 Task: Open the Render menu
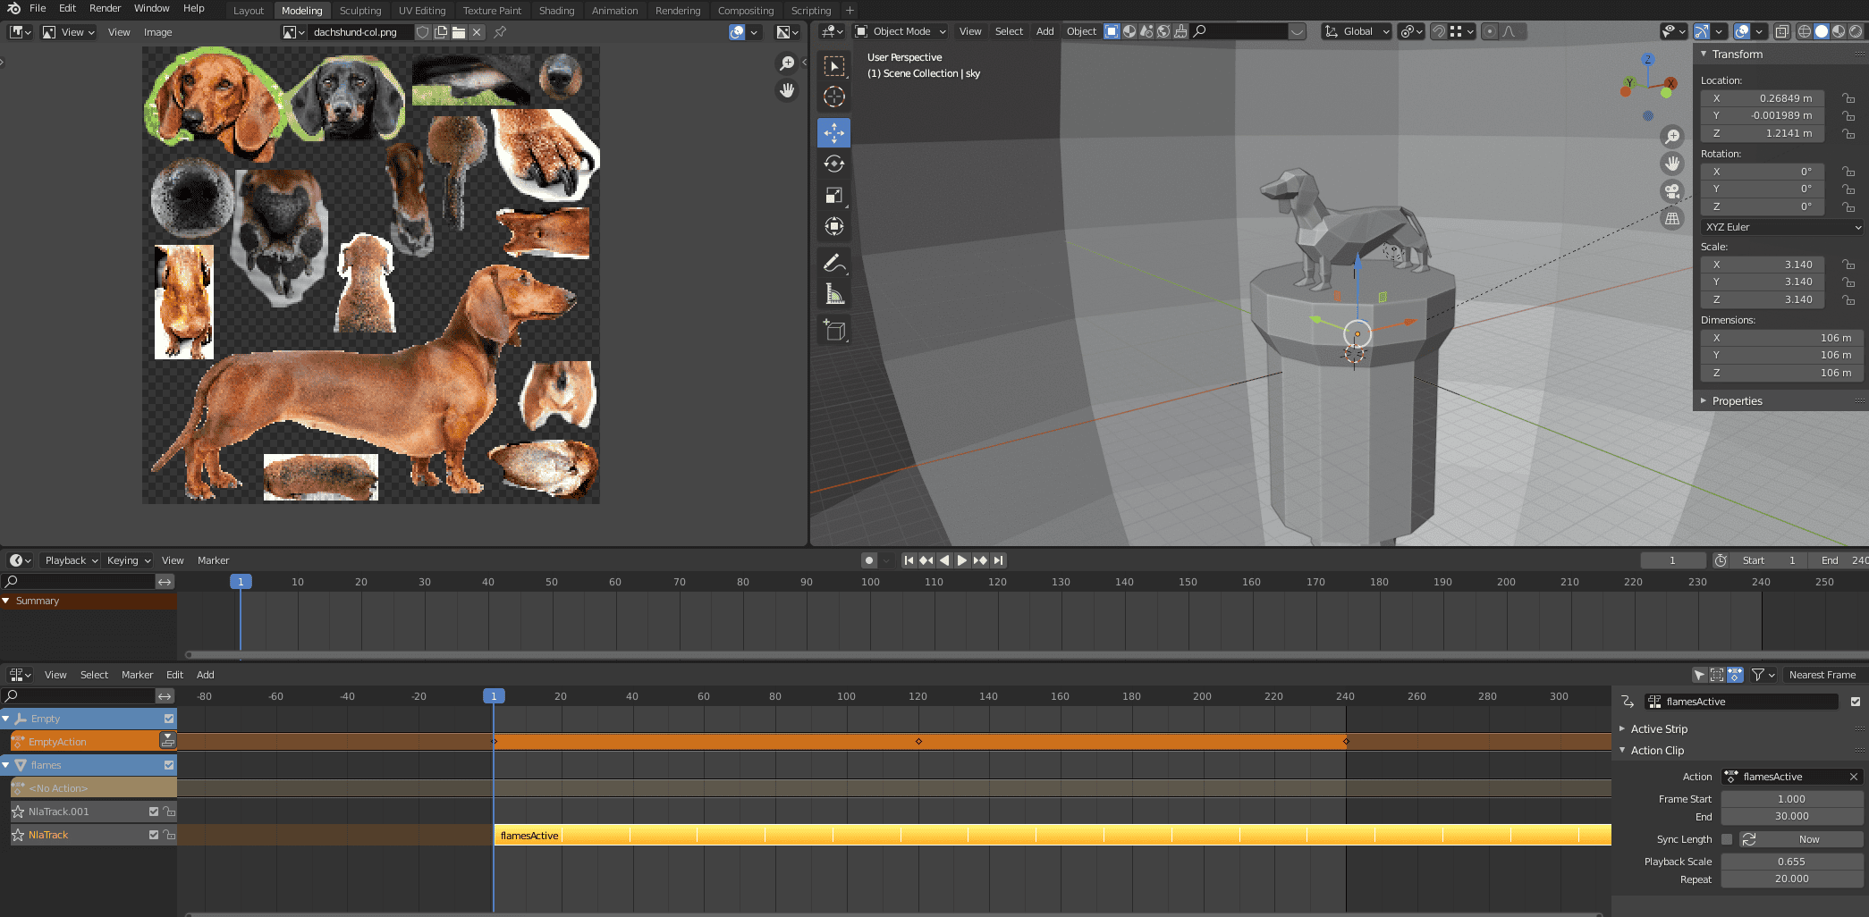click(105, 8)
